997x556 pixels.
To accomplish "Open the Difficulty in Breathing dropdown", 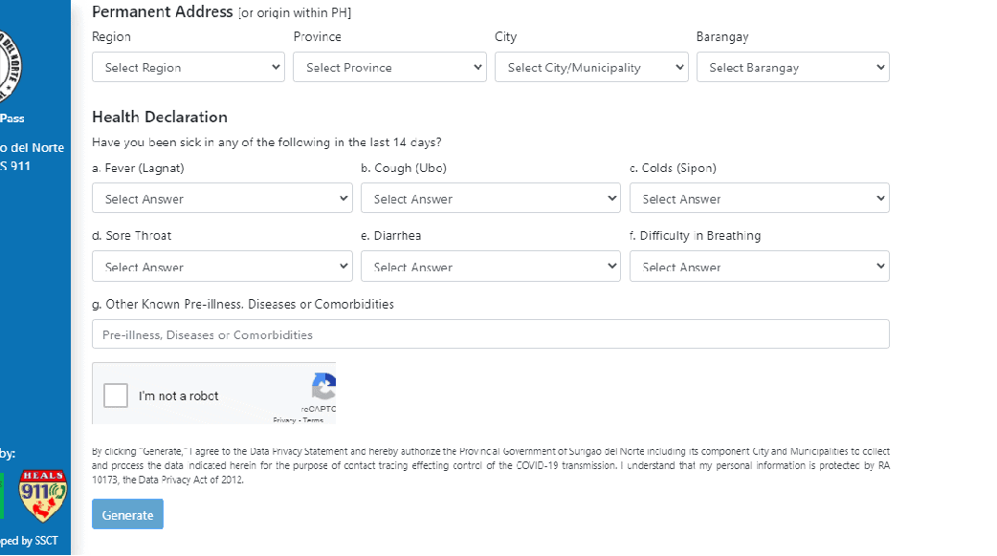I will click(x=759, y=267).
